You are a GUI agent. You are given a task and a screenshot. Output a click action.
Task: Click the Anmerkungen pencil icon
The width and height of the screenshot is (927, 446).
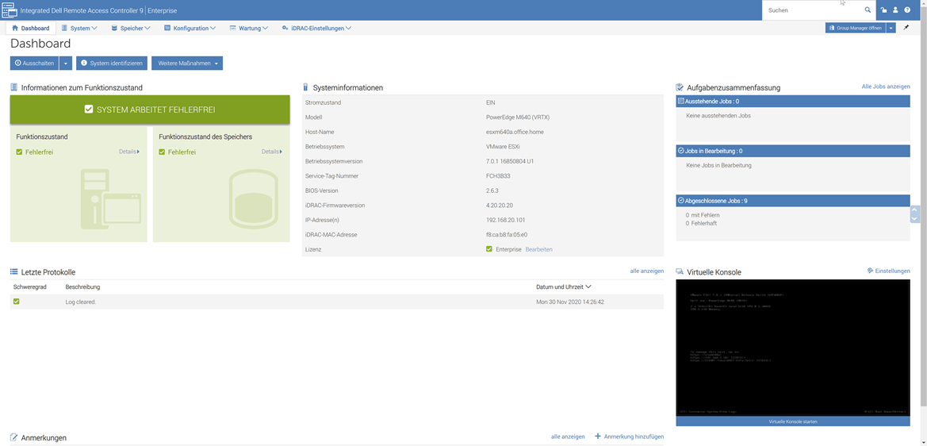[x=13, y=437]
